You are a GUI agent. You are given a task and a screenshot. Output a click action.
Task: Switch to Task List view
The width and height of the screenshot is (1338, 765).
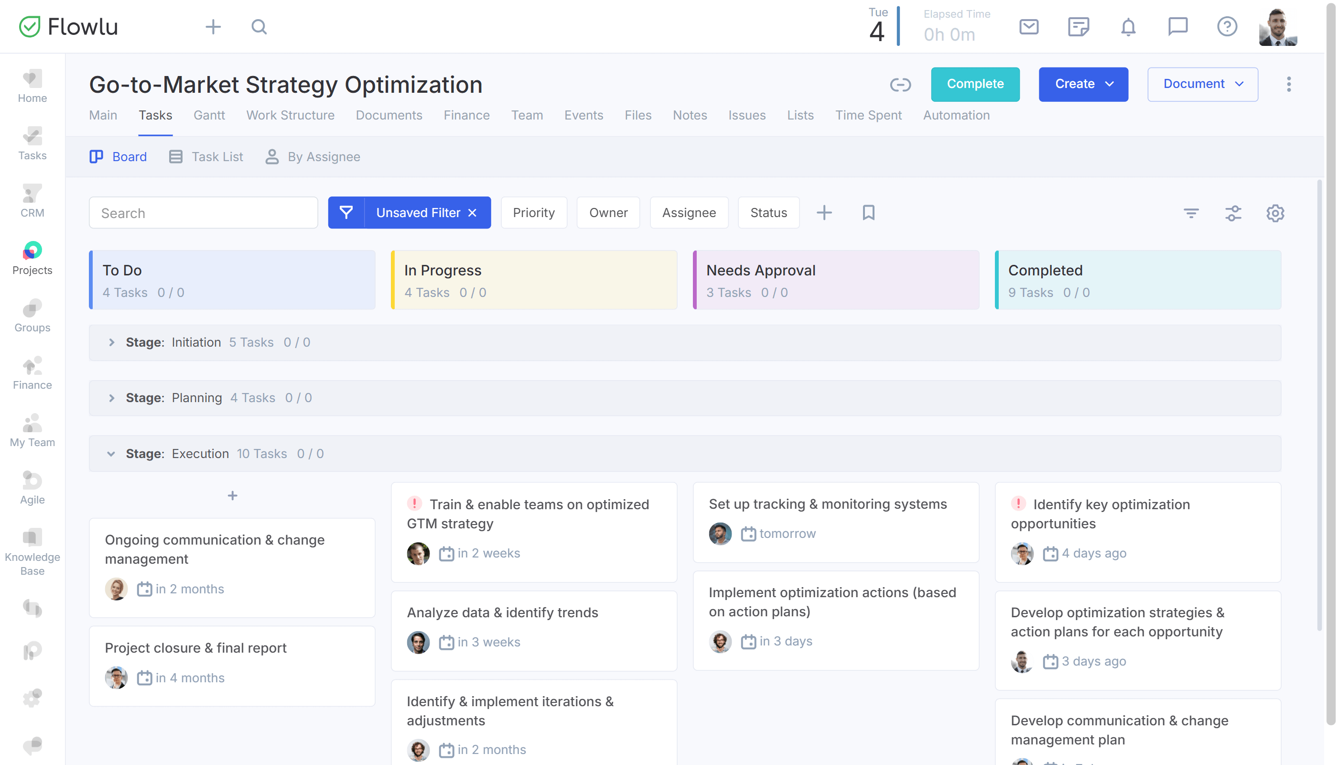click(x=206, y=156)
